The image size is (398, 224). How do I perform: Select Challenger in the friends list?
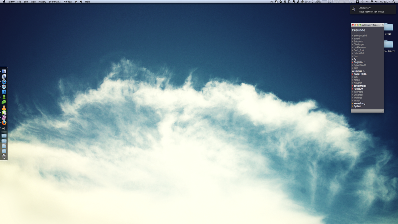[x=359, y=44]
